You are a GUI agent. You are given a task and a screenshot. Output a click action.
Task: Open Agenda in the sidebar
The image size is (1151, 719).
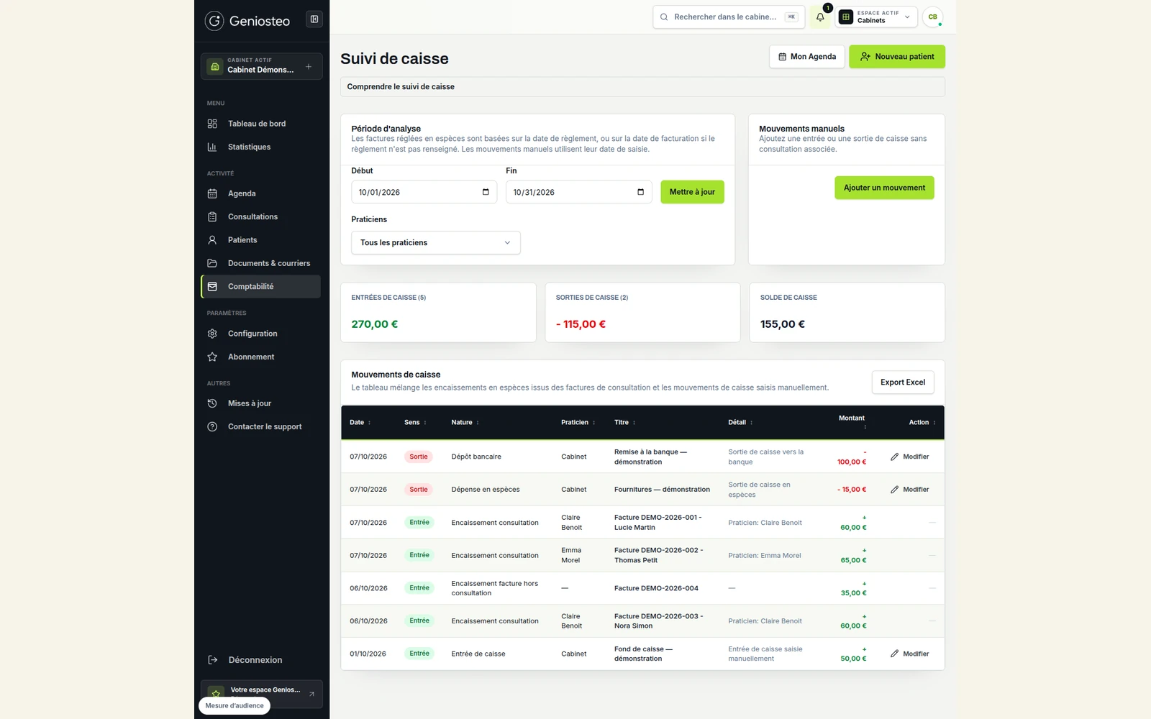pos(261,193)
